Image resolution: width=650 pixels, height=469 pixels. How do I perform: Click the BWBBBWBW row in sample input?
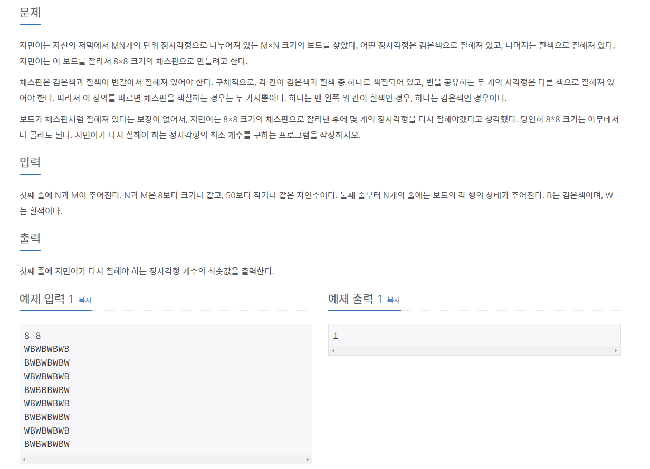coord(47,390)
